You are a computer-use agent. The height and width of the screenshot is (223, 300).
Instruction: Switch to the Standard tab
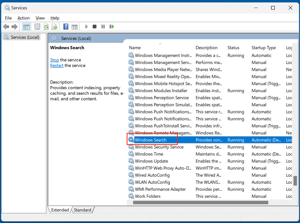pos(82,210)
